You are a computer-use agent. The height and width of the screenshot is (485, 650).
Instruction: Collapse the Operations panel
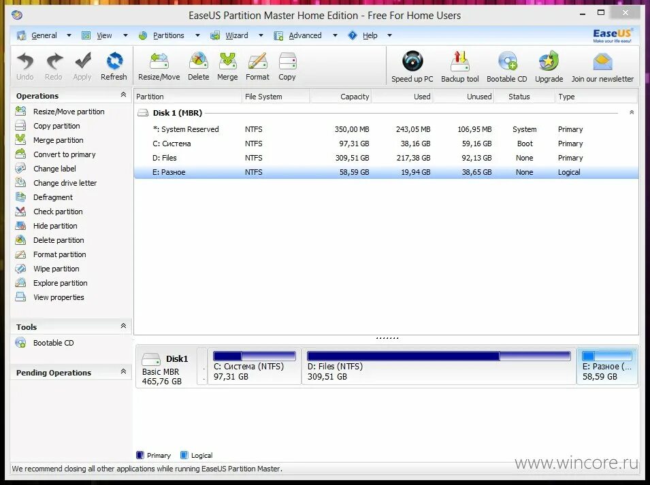click(124, 95)
